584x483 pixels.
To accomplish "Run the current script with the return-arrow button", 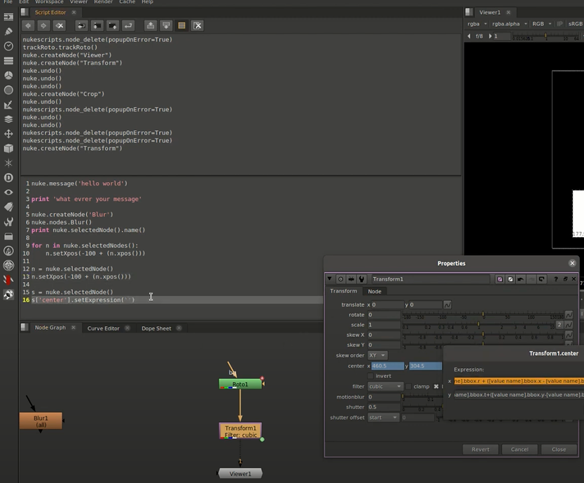I will (x=128, y=25).
